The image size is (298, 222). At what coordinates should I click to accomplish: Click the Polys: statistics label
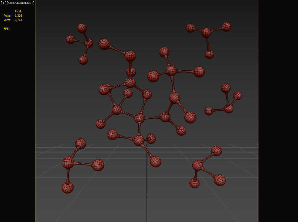tap(7, 16)
